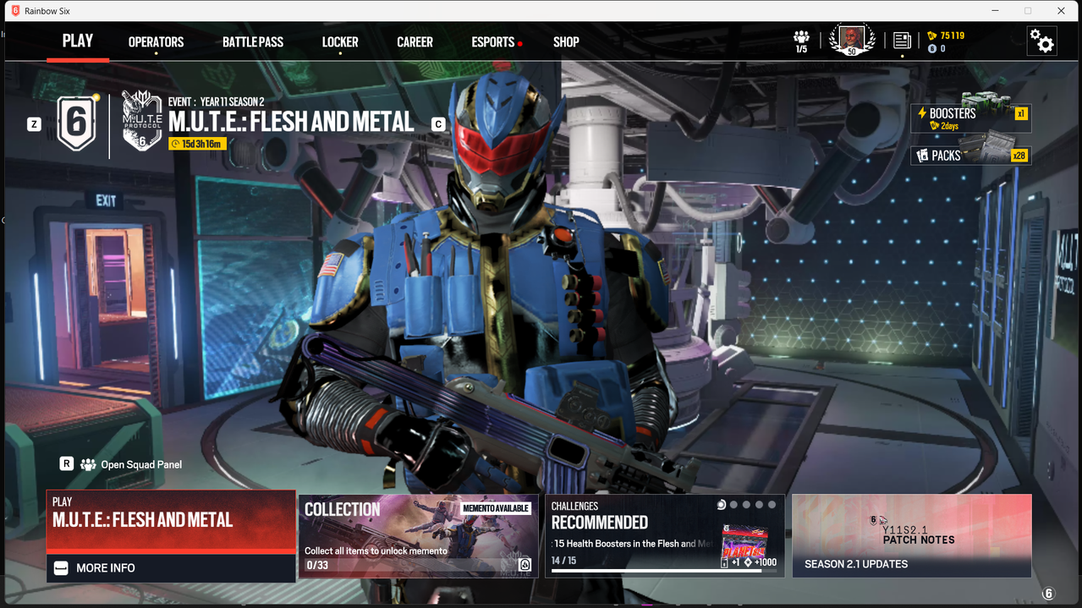Select the second challenge carousel dot
The image size is (1082, 608).
point(733,505)
